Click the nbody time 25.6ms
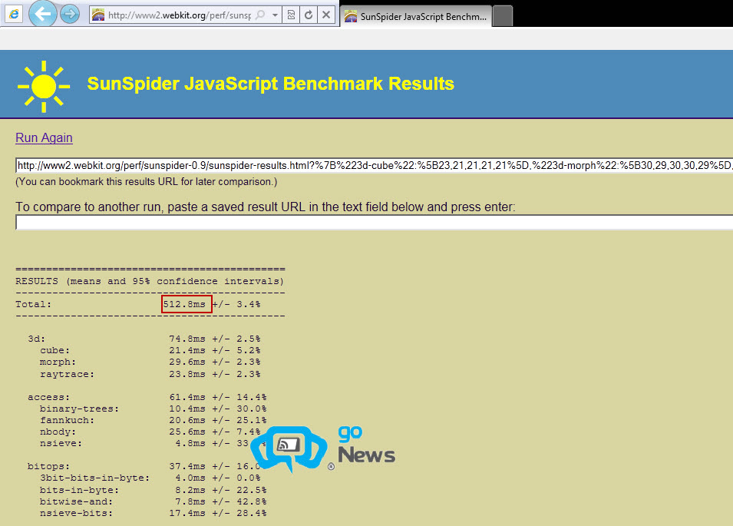 point(187,432)
